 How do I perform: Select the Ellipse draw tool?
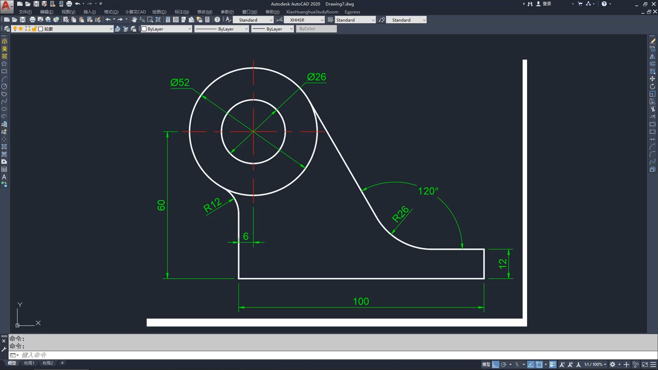4,109
